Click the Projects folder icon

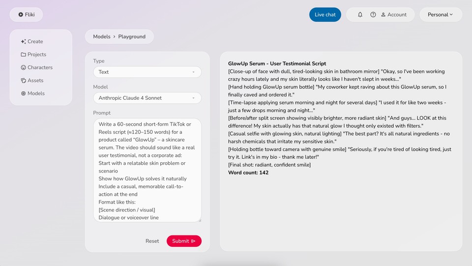click(23, 55)
